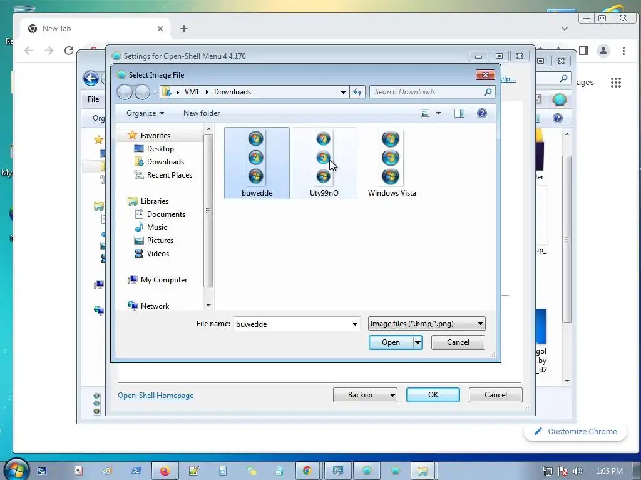The width and height of the screenshot is (641, 480).
Task: Open Downloads in the navigation pane
Action: click(165, 162)
